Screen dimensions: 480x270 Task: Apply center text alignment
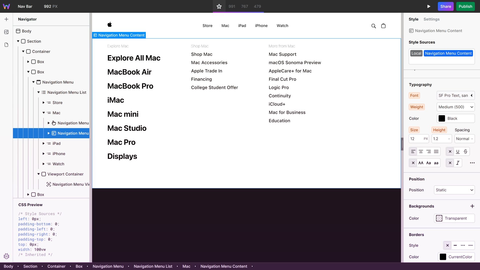pos(421,151)
